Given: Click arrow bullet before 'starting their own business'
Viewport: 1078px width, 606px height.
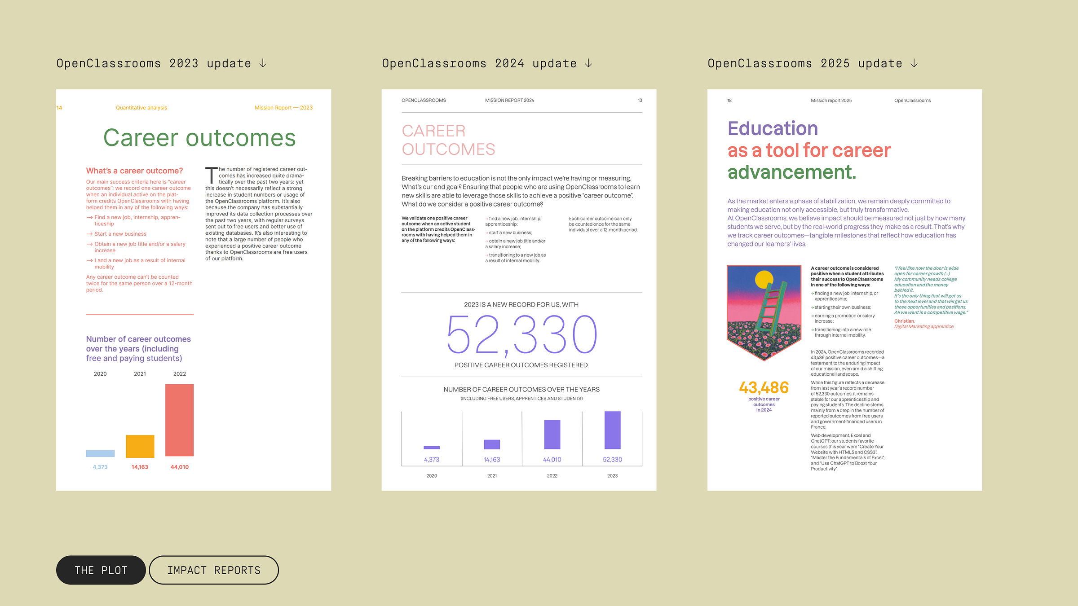Looking at the screenshot, I should click(x=813, y=307).
